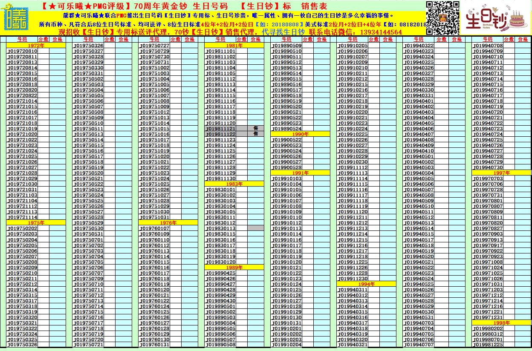Click serial number J019890509
This screenshot has width=532, height=351.
[x=287, y=46]
